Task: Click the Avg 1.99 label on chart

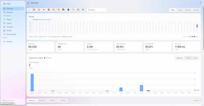Action: tap(196, 90)
